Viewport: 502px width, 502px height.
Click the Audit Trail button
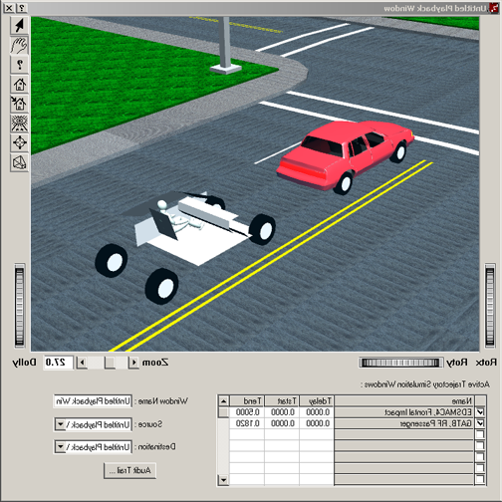coord(129,470)
